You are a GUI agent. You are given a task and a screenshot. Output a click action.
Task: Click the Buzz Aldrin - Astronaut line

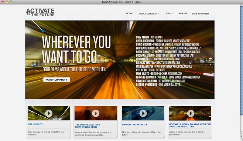149,37
